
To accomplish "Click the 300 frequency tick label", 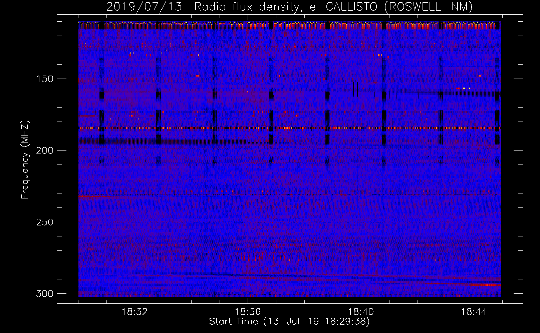I will click(45, 294).
